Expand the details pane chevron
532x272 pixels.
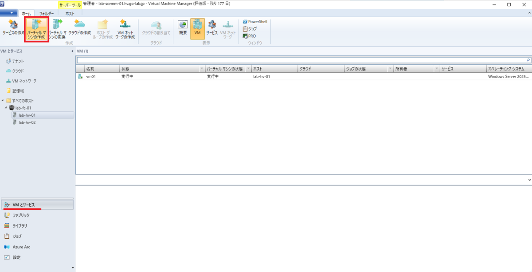pyautogui.click(x=530, y=180)
